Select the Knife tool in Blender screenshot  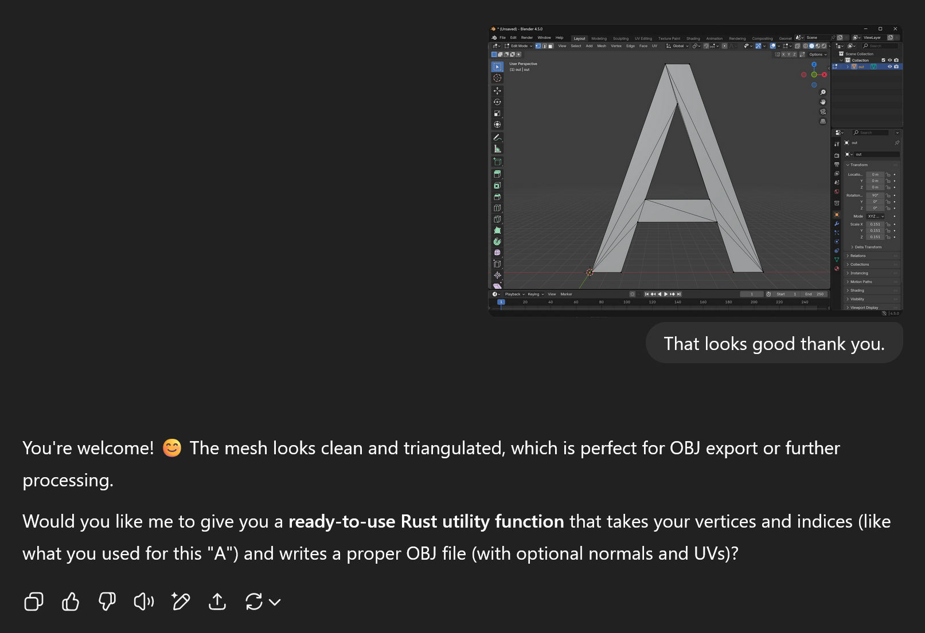(497, 219)
